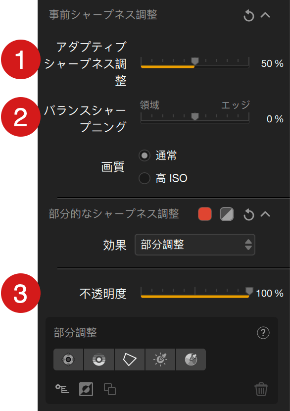This screenshot has width=290, height=411.
Task: Click the アダプティブシャープネス調整 slider handle
Action: [194, 61]
